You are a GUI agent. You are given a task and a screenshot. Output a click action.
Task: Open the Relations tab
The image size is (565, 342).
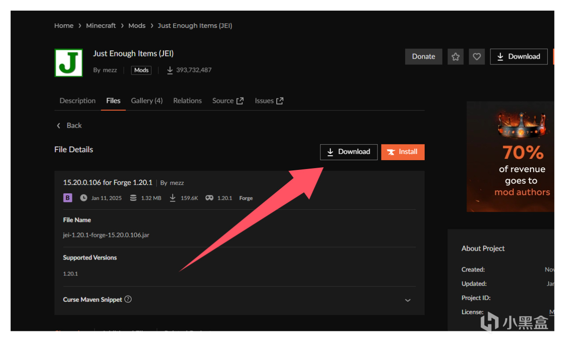point(187,101)
